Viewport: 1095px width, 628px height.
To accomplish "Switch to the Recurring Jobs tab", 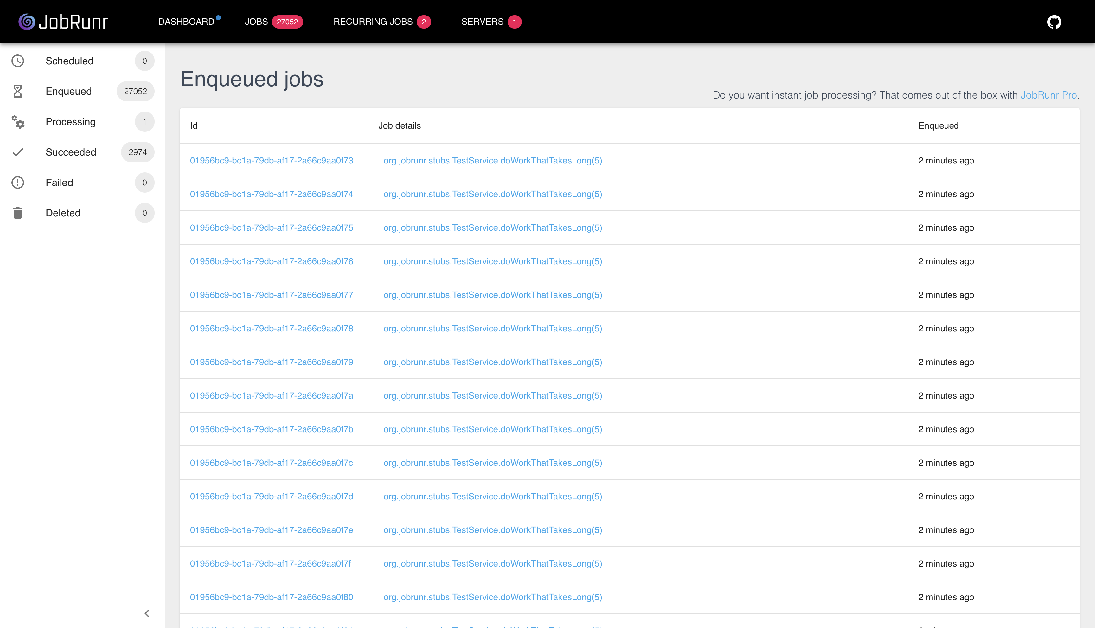I will pyautogui.click(x=373, y=22).
